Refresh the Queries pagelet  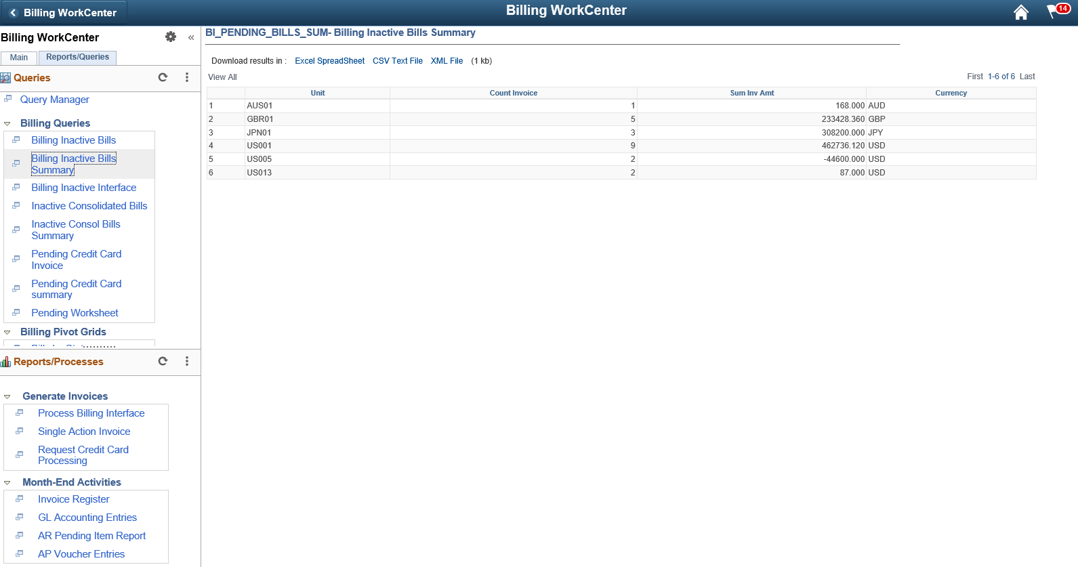(x=163, y=77)
